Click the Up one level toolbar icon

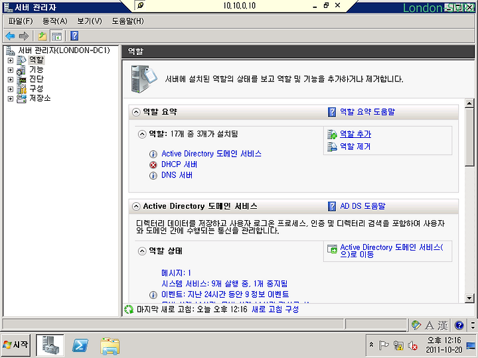pos(42,36)
